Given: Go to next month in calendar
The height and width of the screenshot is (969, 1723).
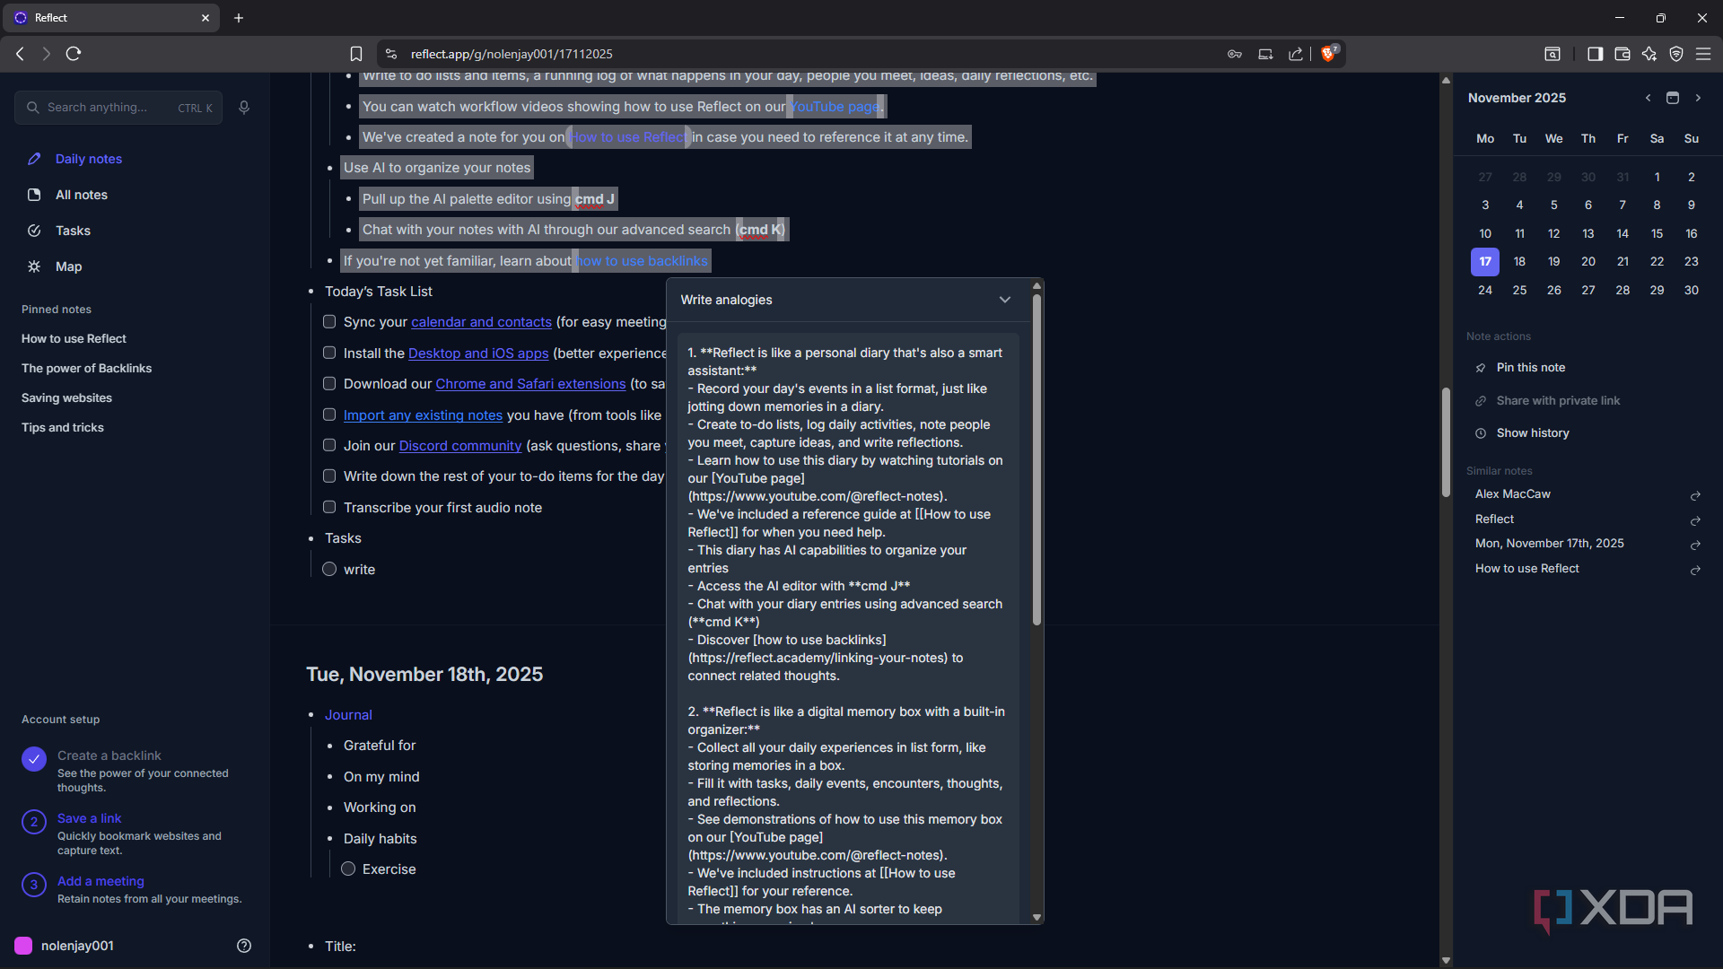Looking at the screenshot, I should pos(1698,98).
